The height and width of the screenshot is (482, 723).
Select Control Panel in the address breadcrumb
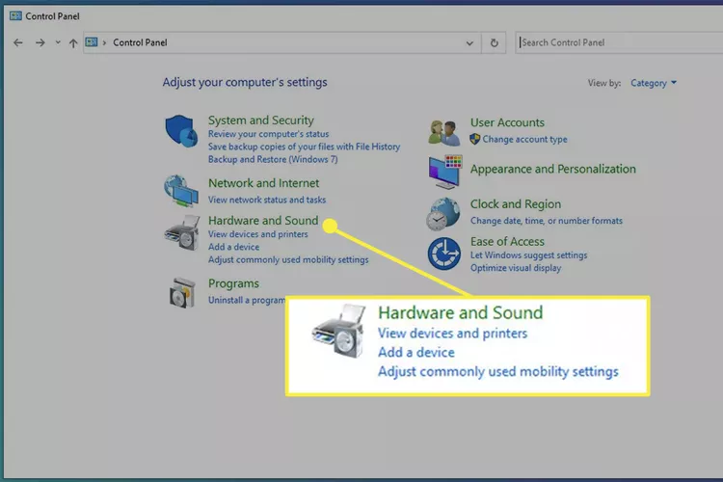coord(140,42)
